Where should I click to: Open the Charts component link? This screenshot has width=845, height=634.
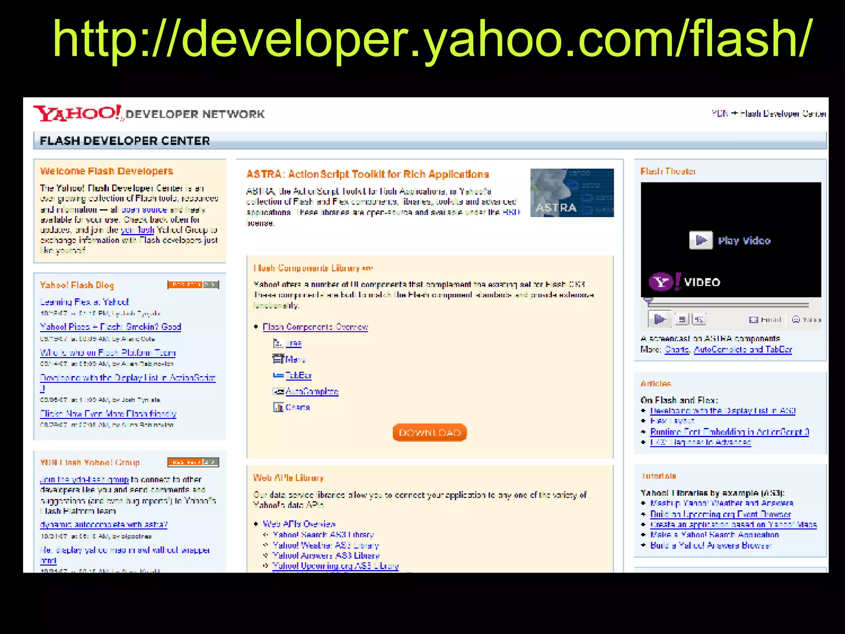coord(297,407)
